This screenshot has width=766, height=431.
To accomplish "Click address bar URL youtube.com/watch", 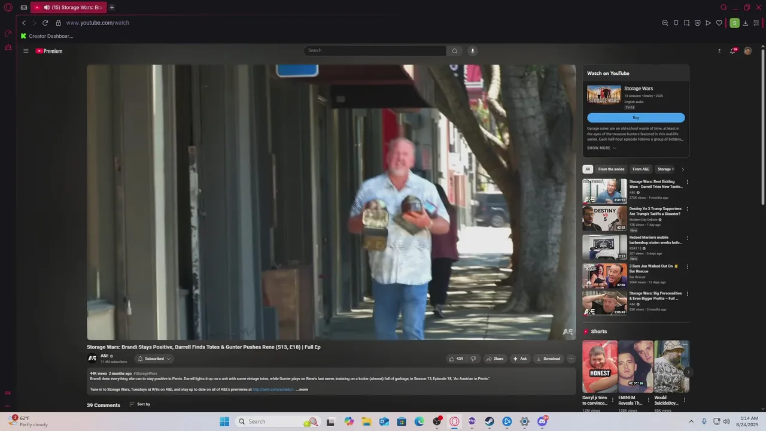I will coord(98,23).
